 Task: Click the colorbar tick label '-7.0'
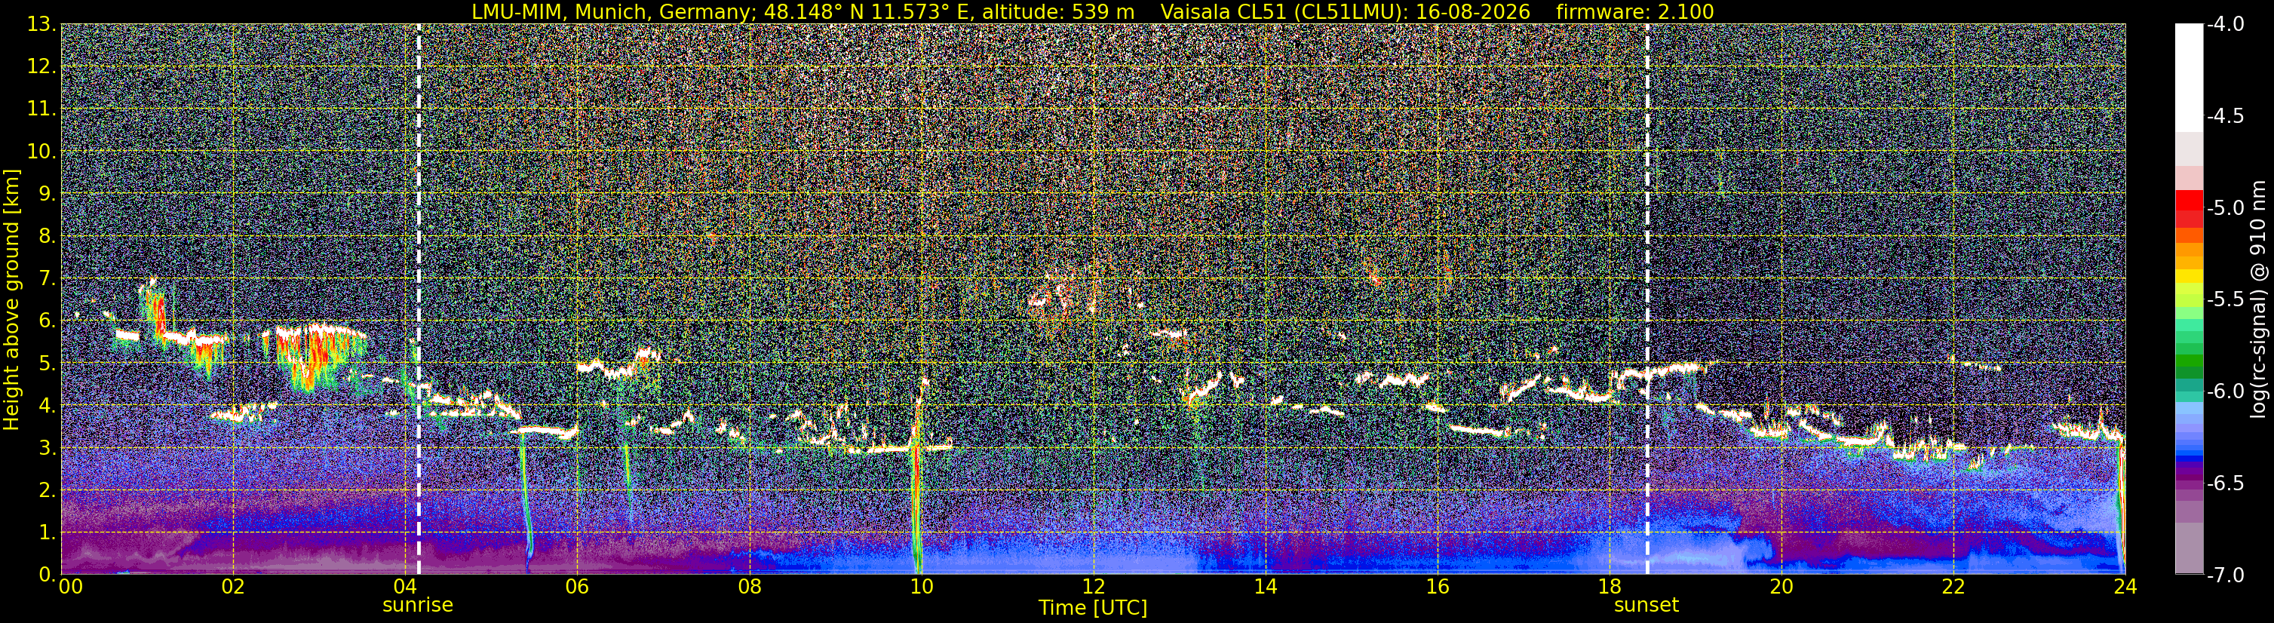point(2226,575)
